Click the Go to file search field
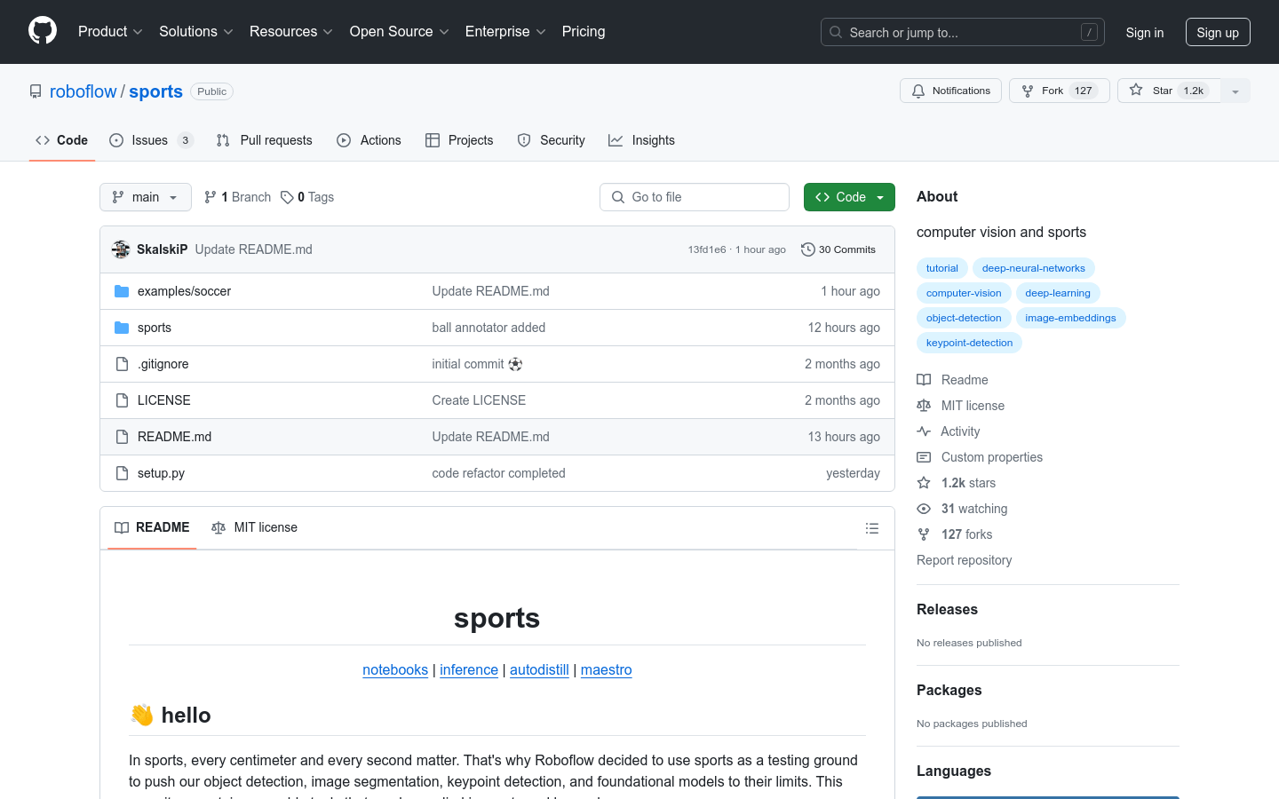Screen dimensions: 1279x799 tap(695, 197)
